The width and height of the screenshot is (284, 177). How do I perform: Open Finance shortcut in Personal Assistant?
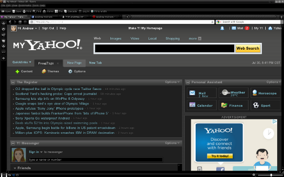(233, 105)
